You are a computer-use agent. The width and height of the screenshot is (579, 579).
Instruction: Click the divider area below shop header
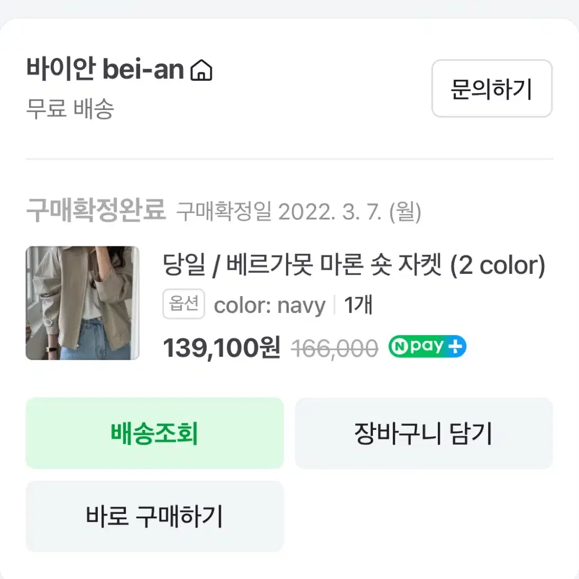[289, 158]
